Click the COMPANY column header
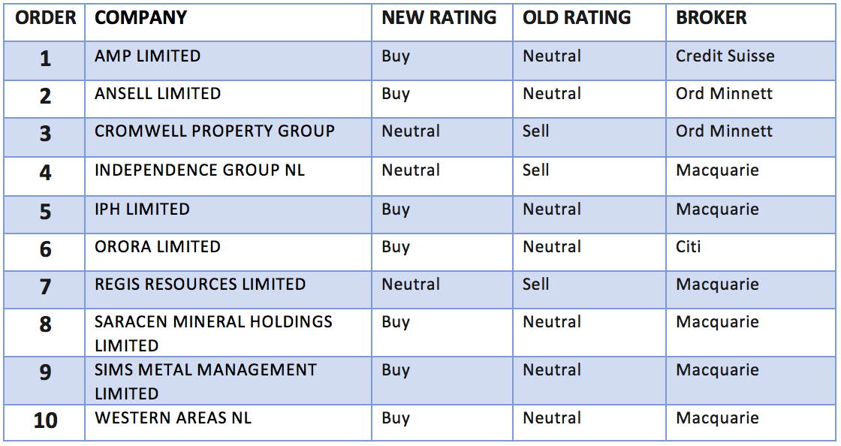 (141, 18)
